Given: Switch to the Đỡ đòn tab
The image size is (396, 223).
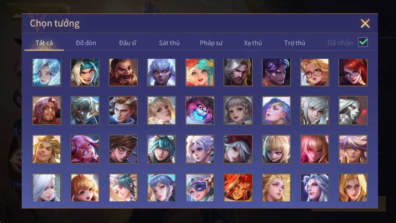Looking at the screenshot, I should coord(86,43).
